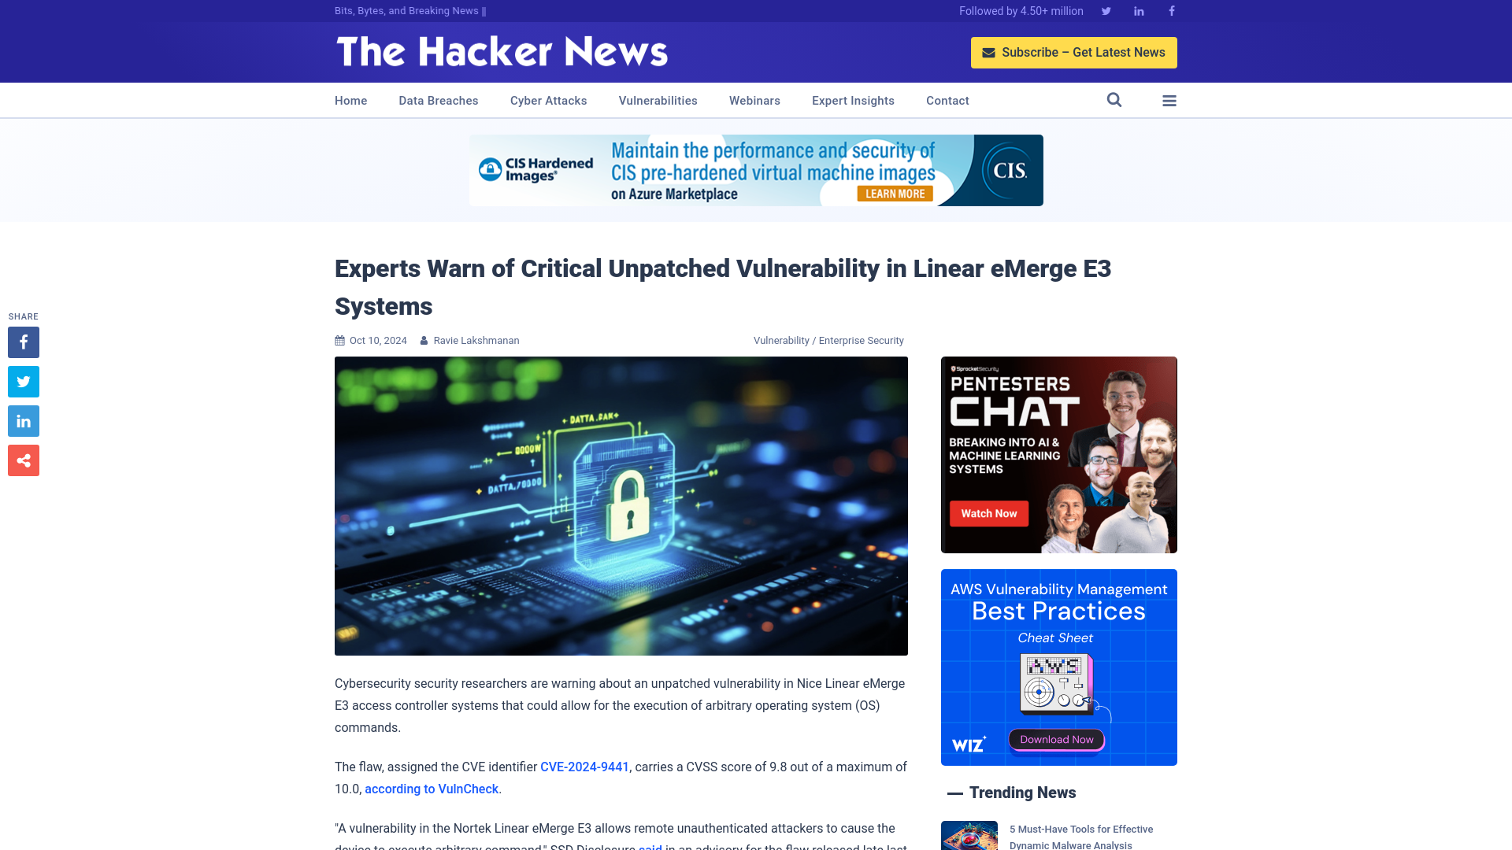This screenshot has width=1512, height=850.
Task: Click the according to VulnCheck link
Action: (431, 789)
